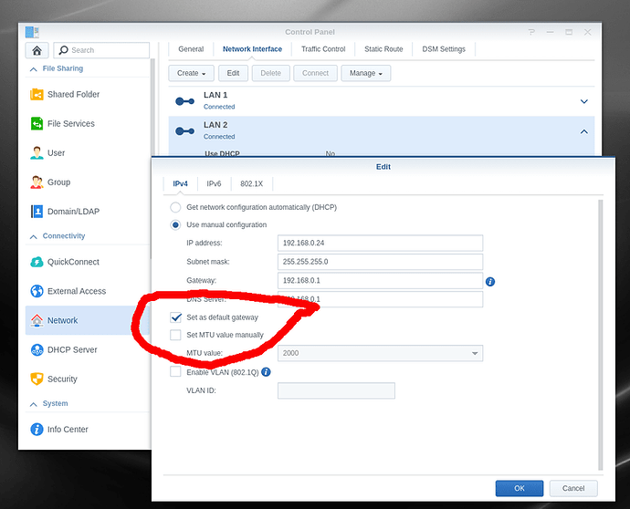Open the Control Panel home icon
This screenshot has height=509, width=630.
pos(37,50)
